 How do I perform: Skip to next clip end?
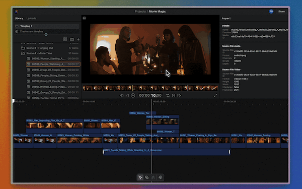(x=174, y=95)
